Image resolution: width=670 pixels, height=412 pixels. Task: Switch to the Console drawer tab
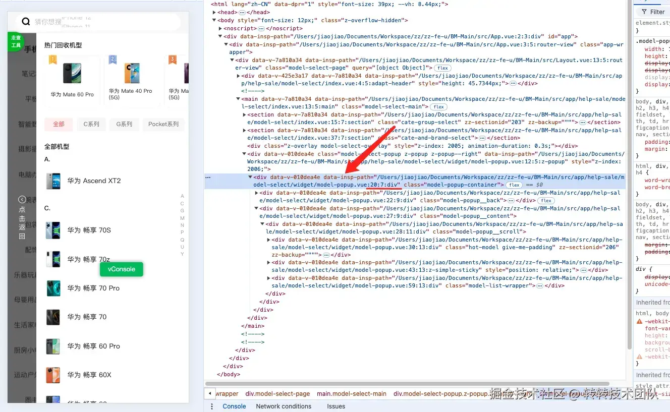(235, 406)
